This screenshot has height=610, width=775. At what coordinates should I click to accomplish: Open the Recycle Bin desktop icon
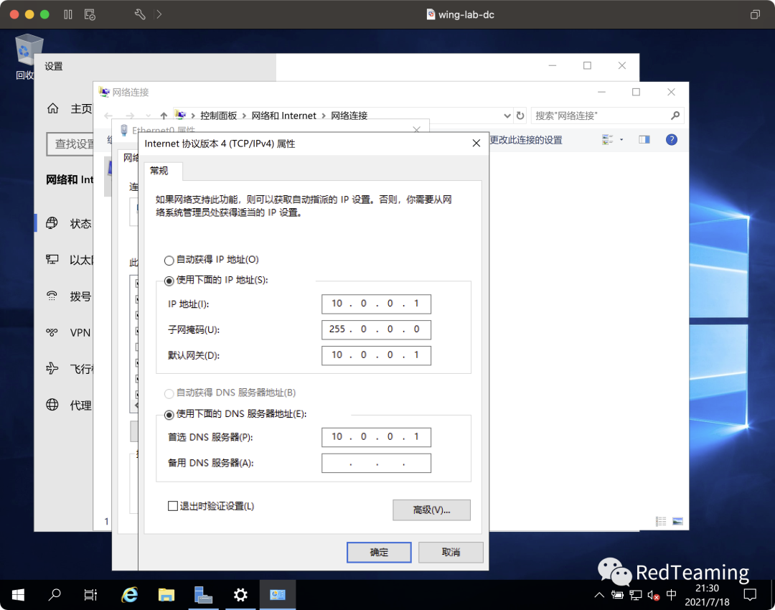(x=28, y=57)
